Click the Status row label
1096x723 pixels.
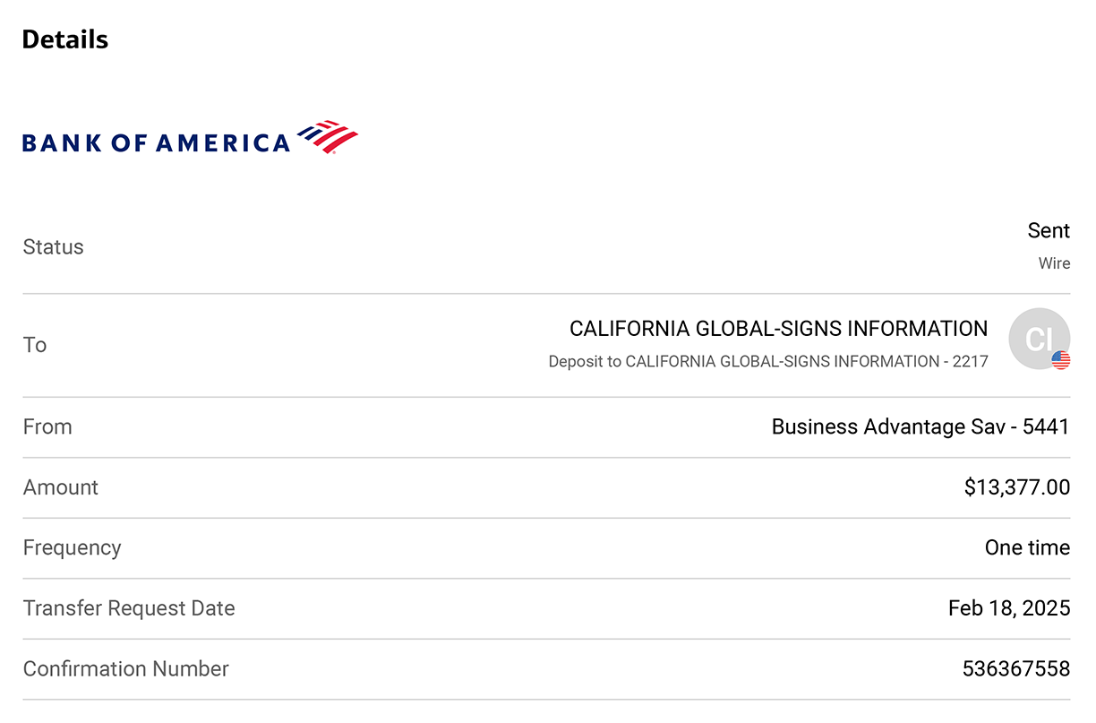53,247
